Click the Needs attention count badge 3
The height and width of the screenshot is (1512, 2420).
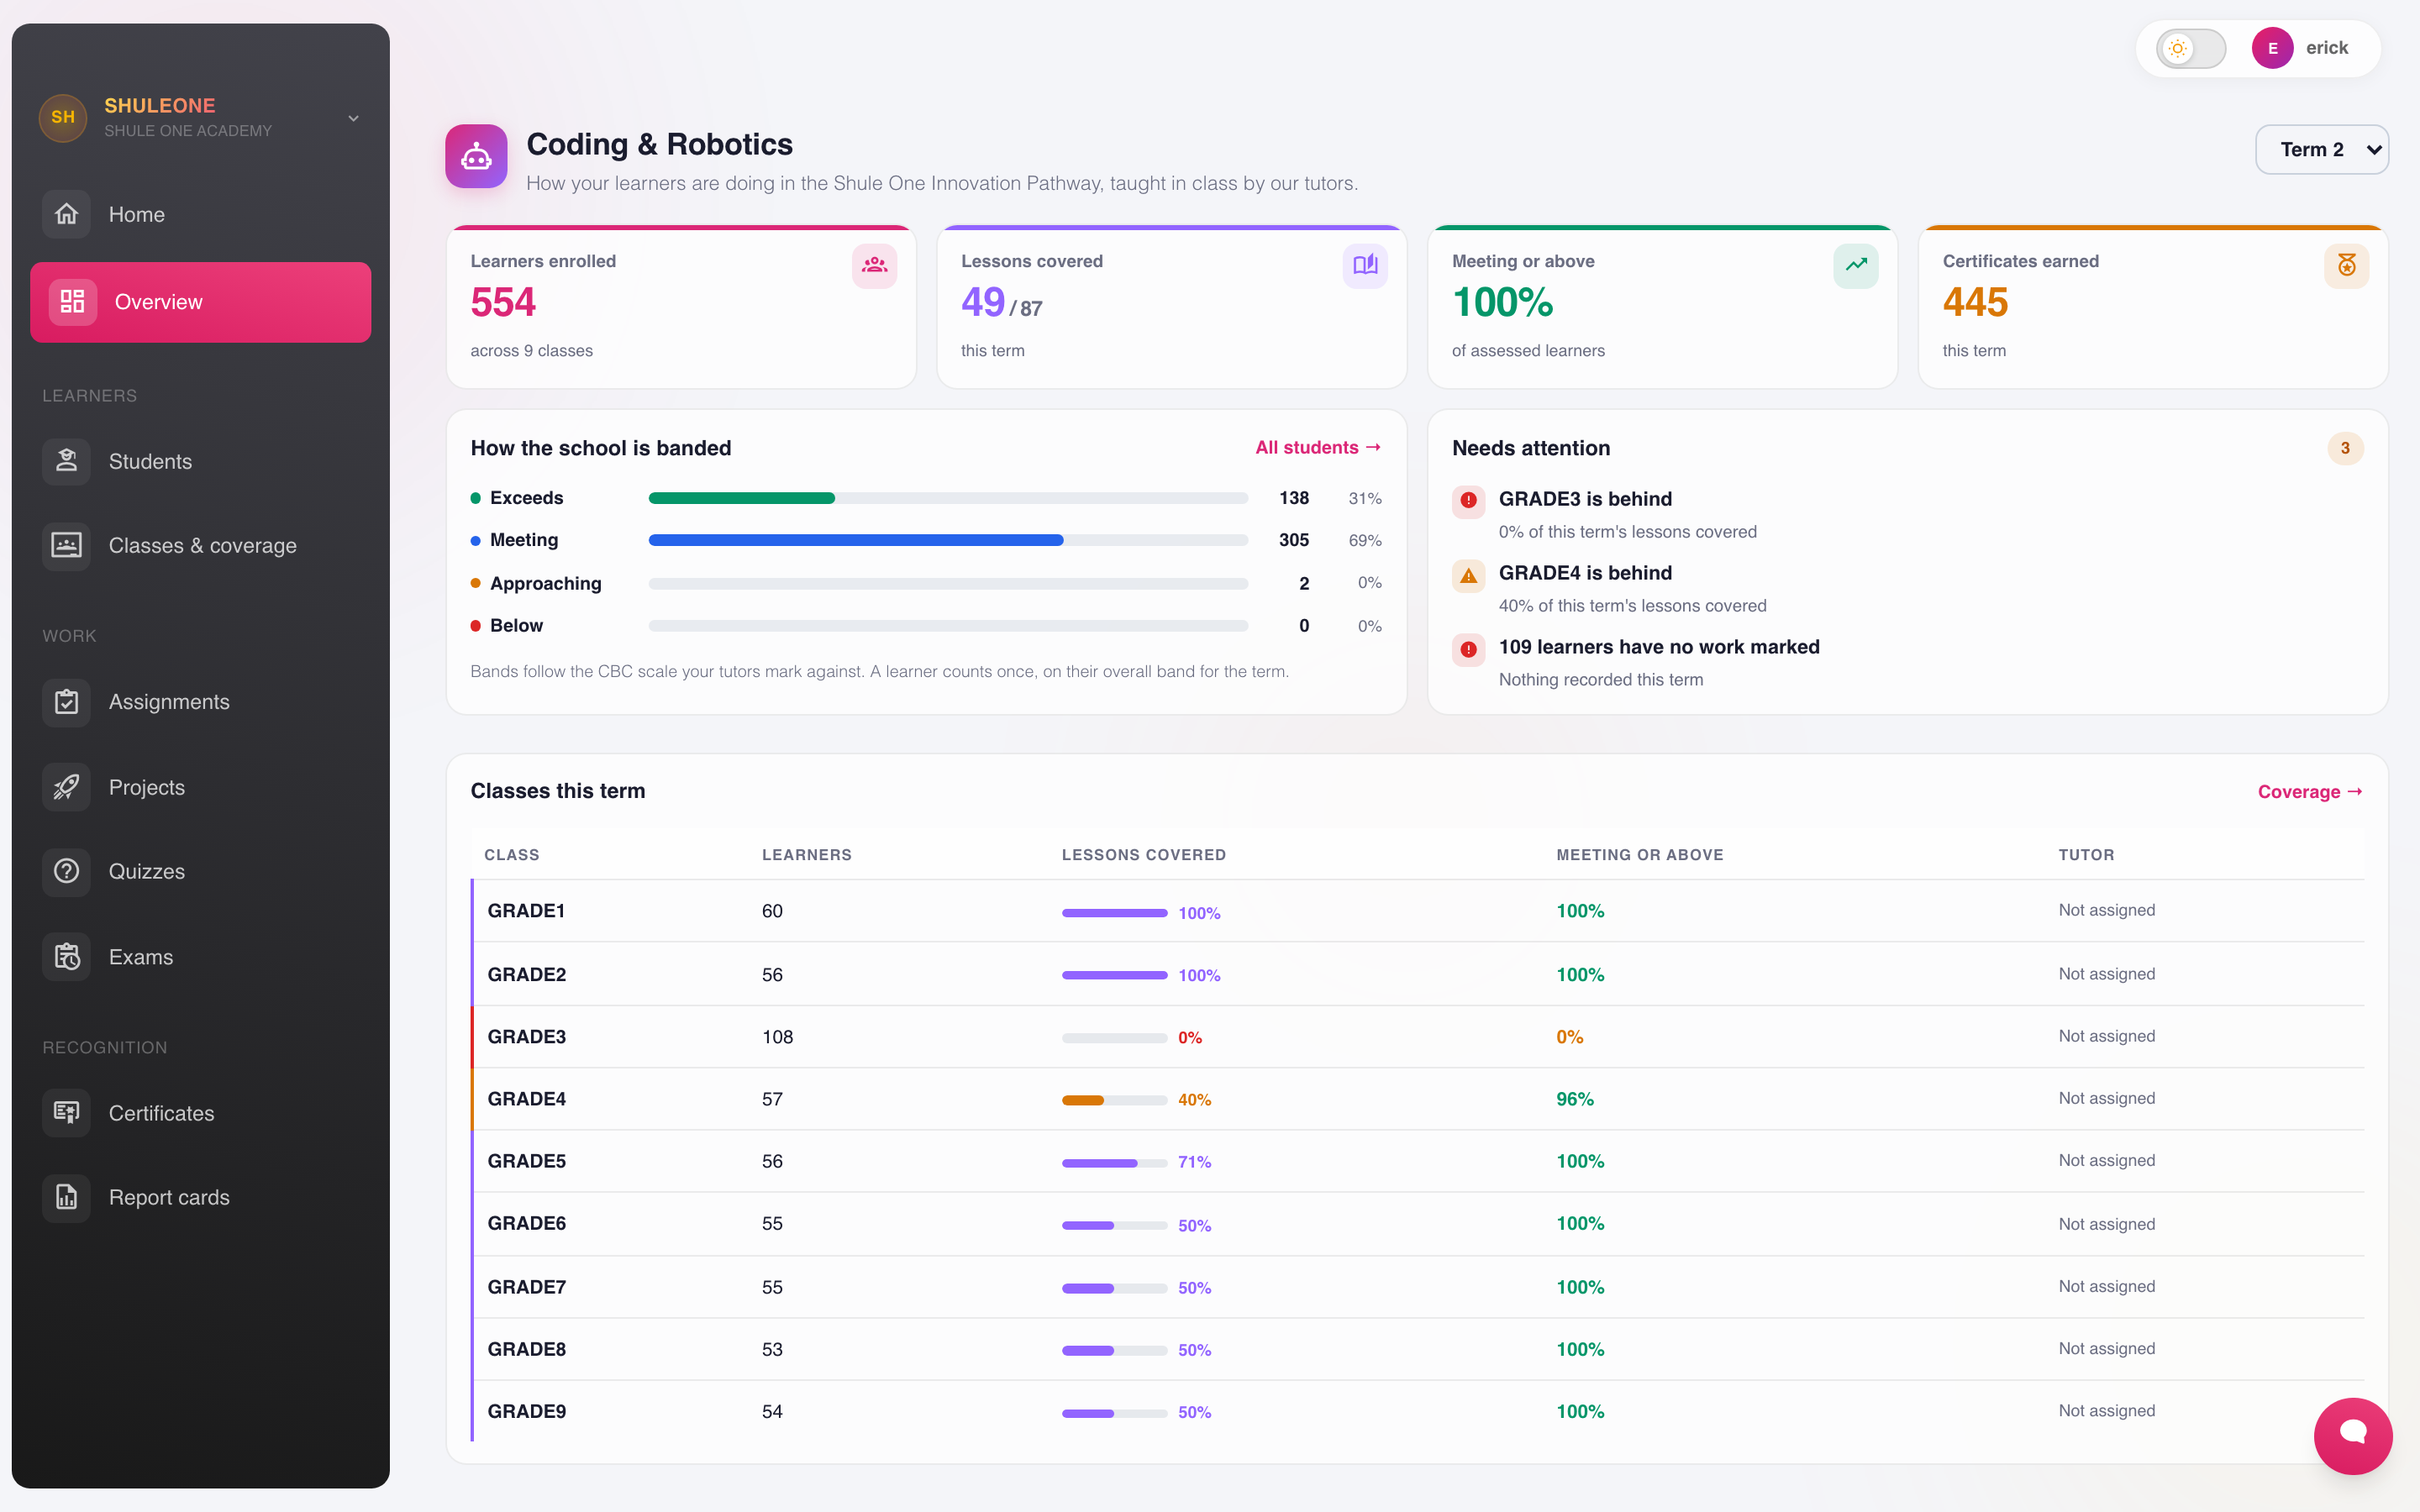(2345, 448)
